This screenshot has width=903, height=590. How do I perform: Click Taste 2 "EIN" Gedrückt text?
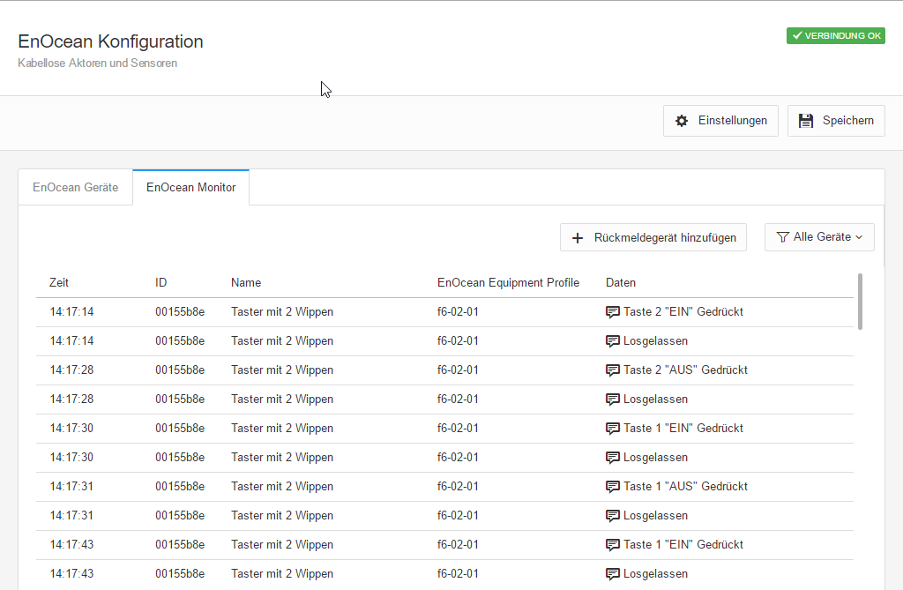pos(683,311)
